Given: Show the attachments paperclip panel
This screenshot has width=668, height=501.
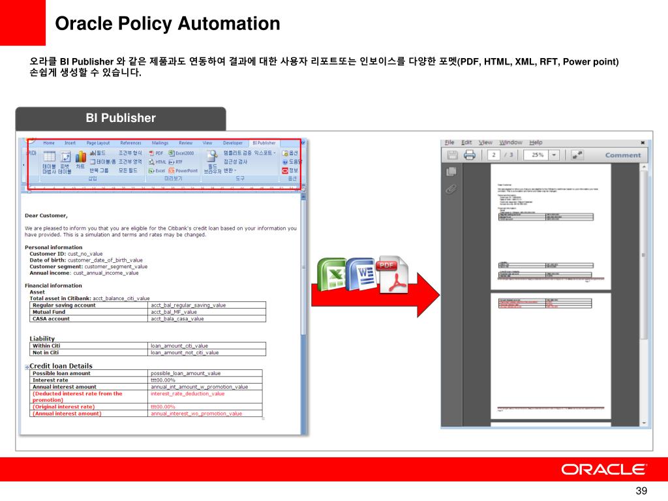Looking at the screenshot, I should (x=451, y=189).
